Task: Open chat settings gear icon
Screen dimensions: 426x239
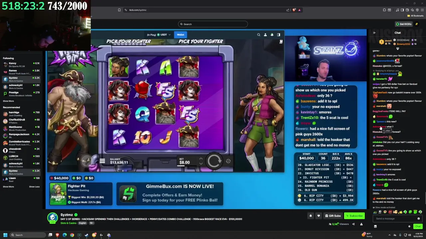Action: pyautogui.click(x=409, y=226)
